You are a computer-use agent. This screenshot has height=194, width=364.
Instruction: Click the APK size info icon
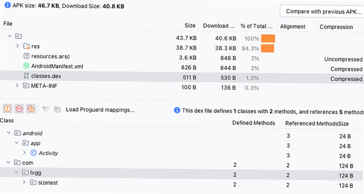8,5
